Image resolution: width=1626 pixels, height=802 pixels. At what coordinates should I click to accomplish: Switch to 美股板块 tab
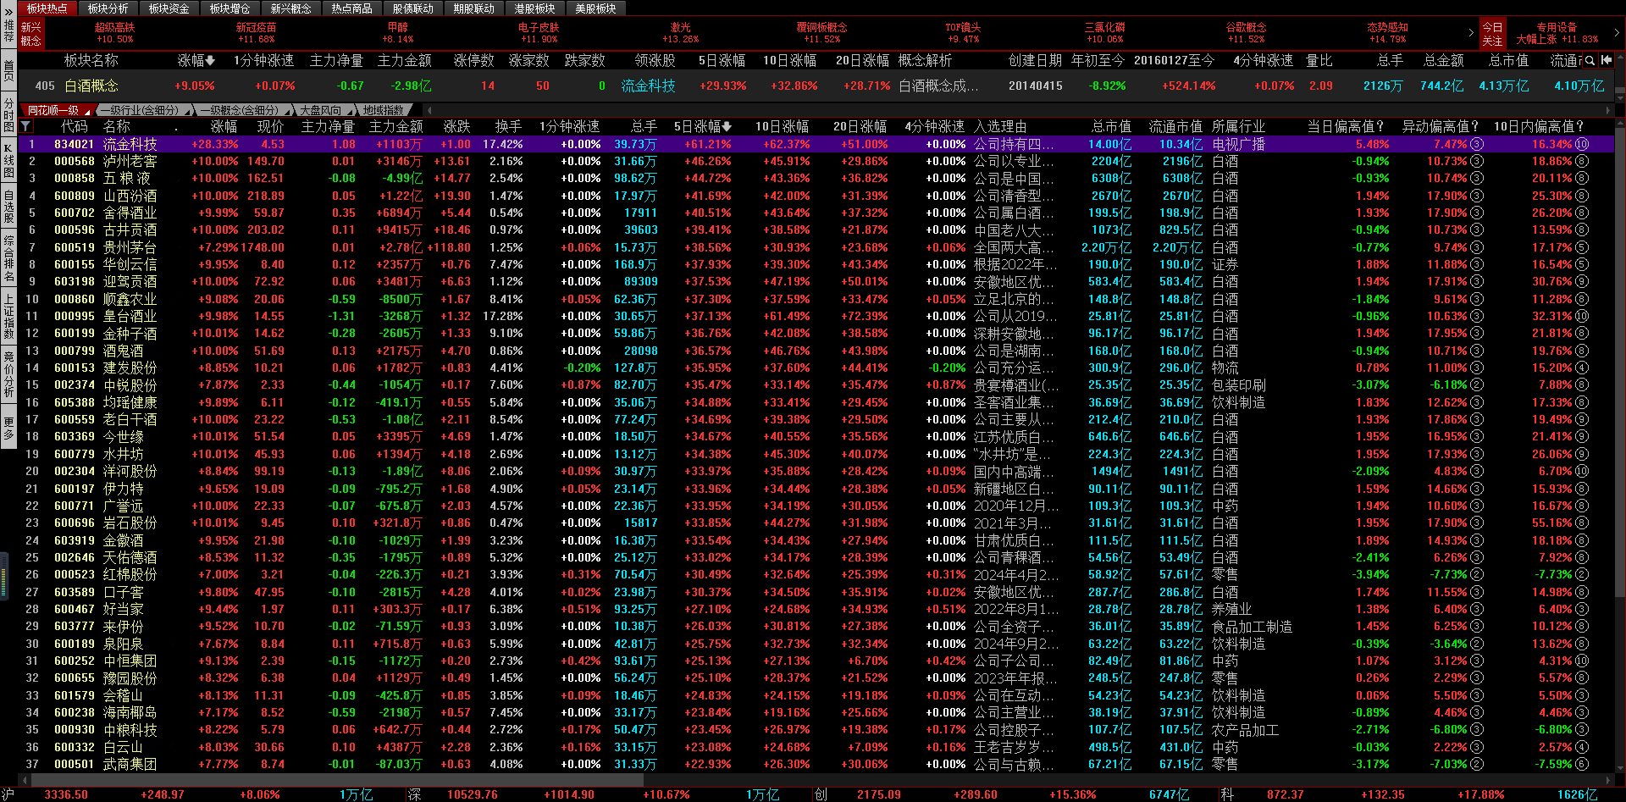click(596, 8)
